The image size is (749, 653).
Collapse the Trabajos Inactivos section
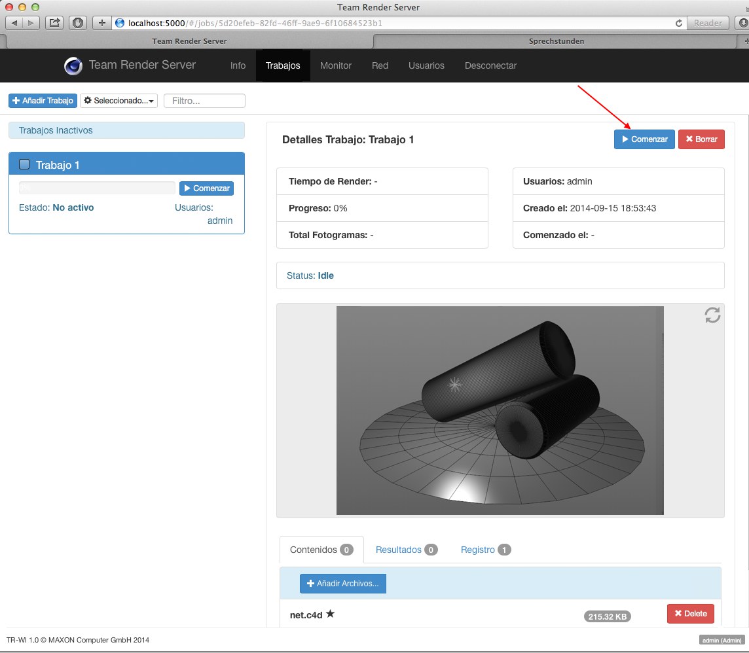click(126, 130)
